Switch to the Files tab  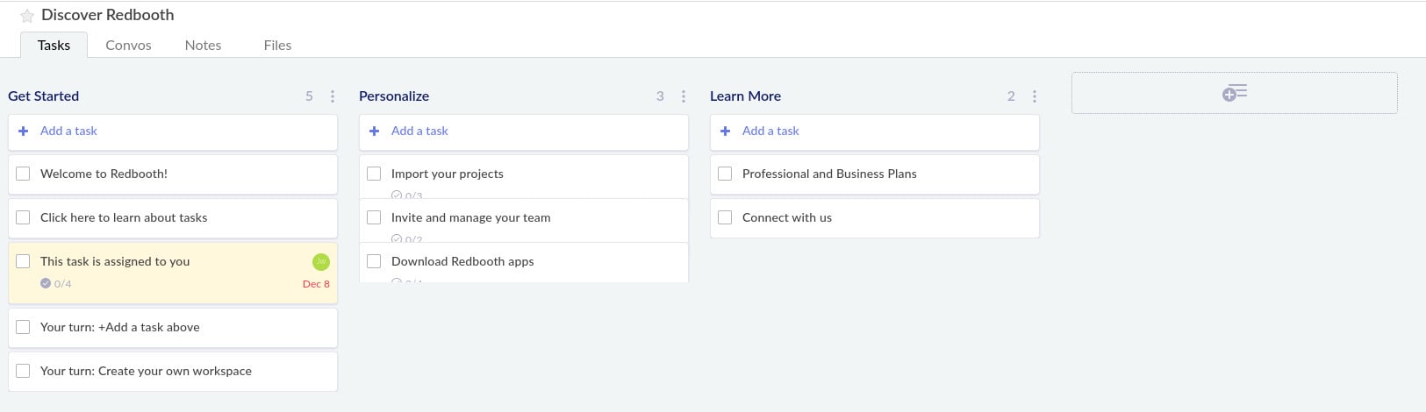click(x=277, y=45)
